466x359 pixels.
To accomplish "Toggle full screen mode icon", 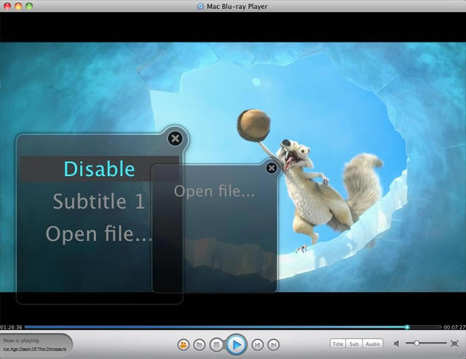I will (455, 343).
